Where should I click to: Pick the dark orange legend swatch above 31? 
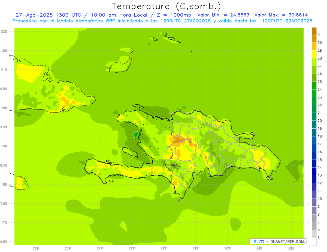tap(314, 31)
